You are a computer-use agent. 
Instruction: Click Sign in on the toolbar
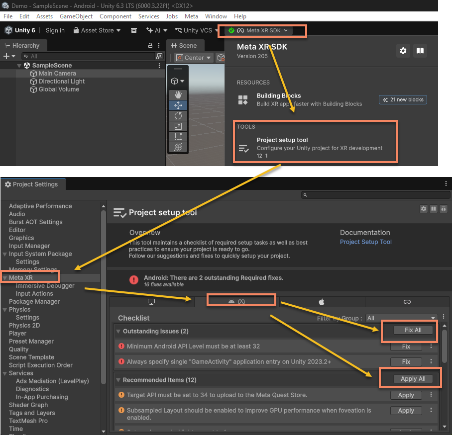pyautogui.click(x=55, y=30)
